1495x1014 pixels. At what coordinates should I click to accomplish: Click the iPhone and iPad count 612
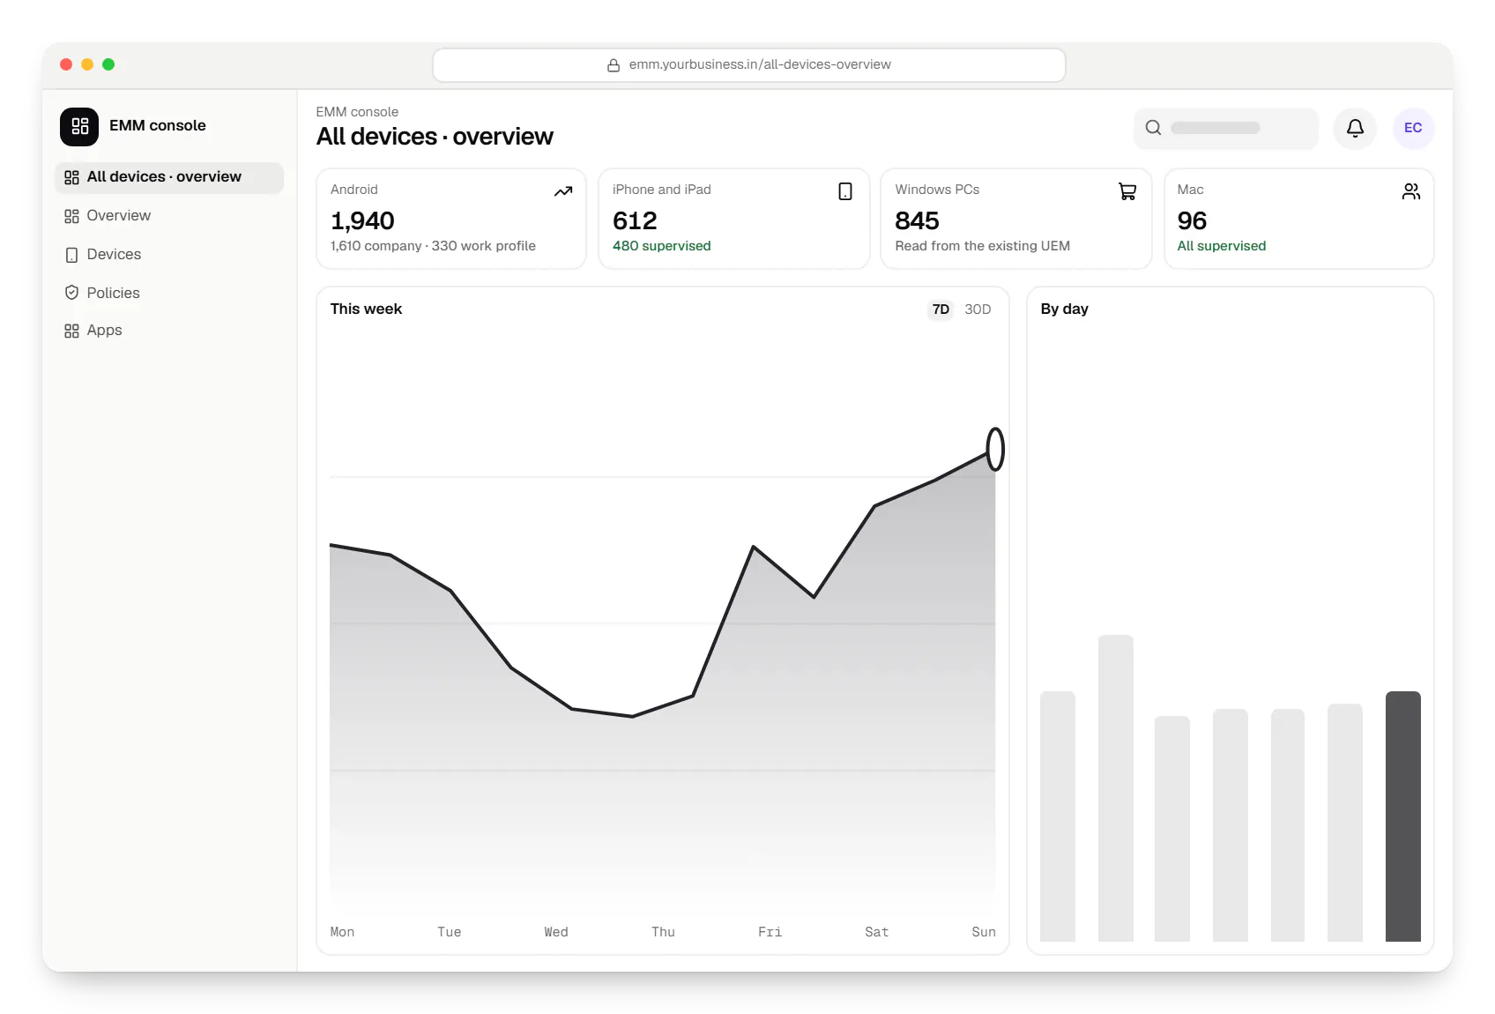635,220
